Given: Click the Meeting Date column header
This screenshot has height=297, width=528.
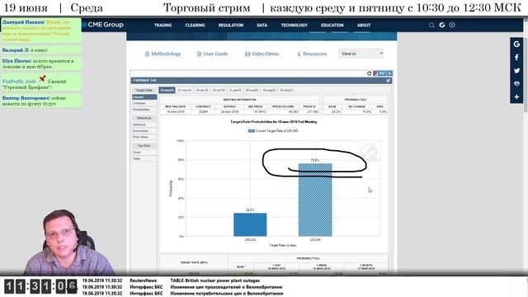Looking at the screenshot, I should 176,106.
